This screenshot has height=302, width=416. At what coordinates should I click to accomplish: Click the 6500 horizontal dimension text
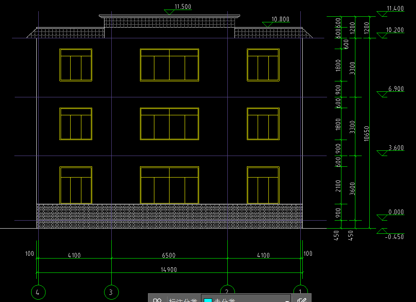(169, 255)
